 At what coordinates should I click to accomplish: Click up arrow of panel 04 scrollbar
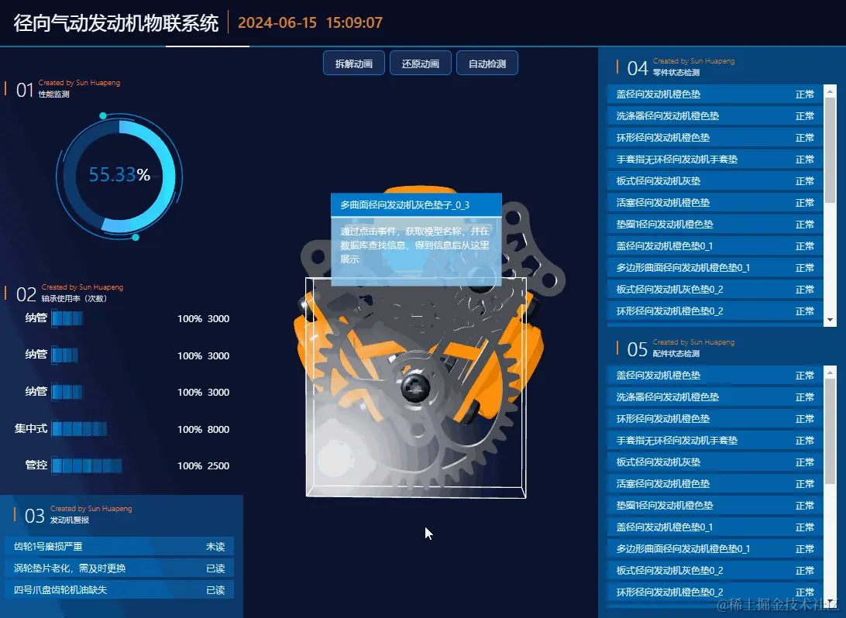831,90
